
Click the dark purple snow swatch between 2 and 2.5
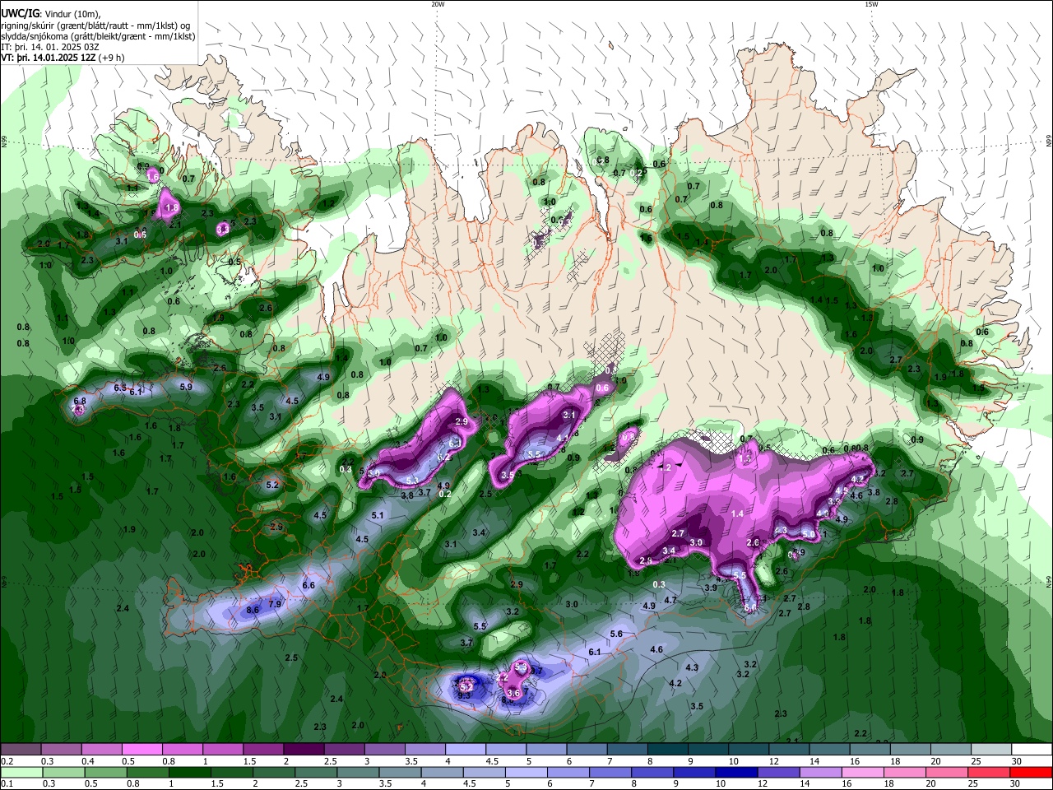(304, 749)
